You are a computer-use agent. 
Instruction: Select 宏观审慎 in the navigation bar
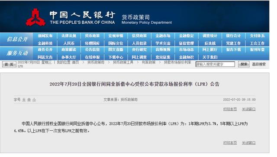116,36
